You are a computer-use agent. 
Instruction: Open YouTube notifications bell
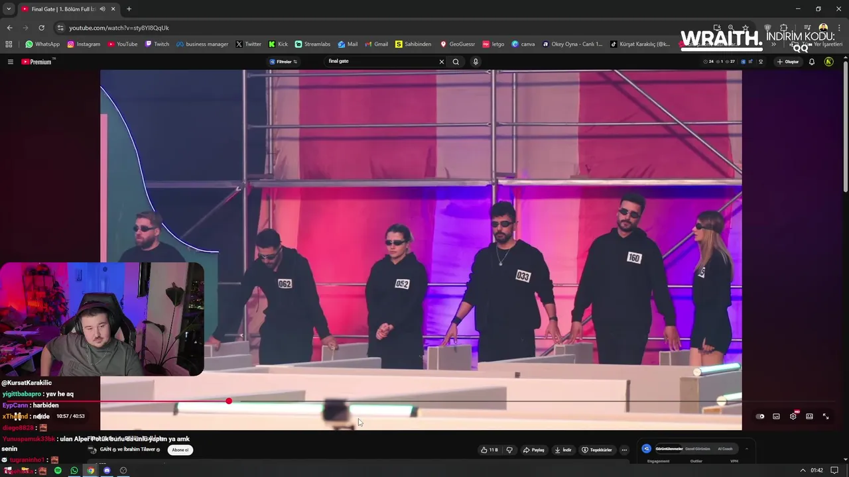[x=811, y=62]
